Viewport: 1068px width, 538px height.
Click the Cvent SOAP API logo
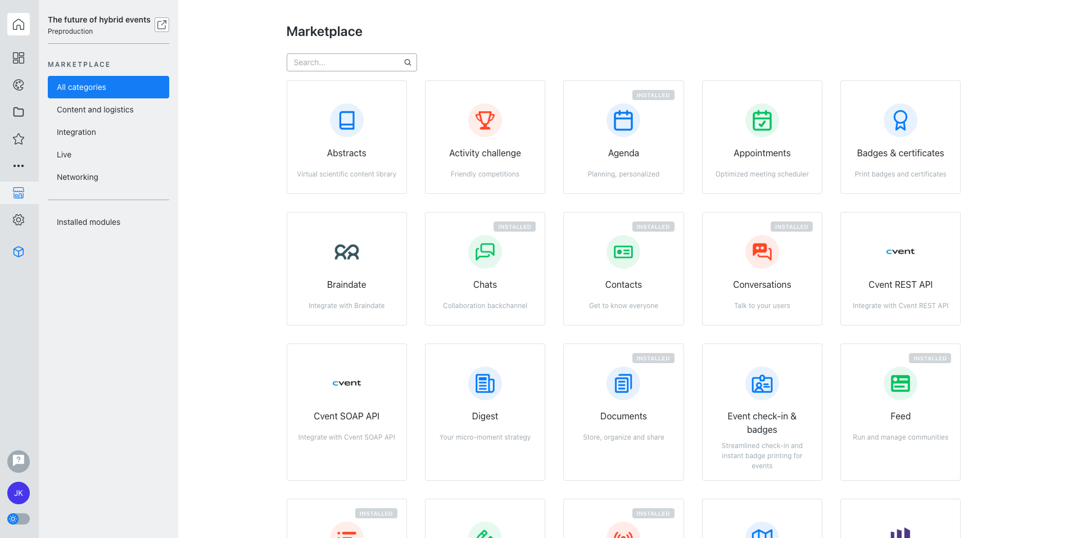click(x=347, y=383)
